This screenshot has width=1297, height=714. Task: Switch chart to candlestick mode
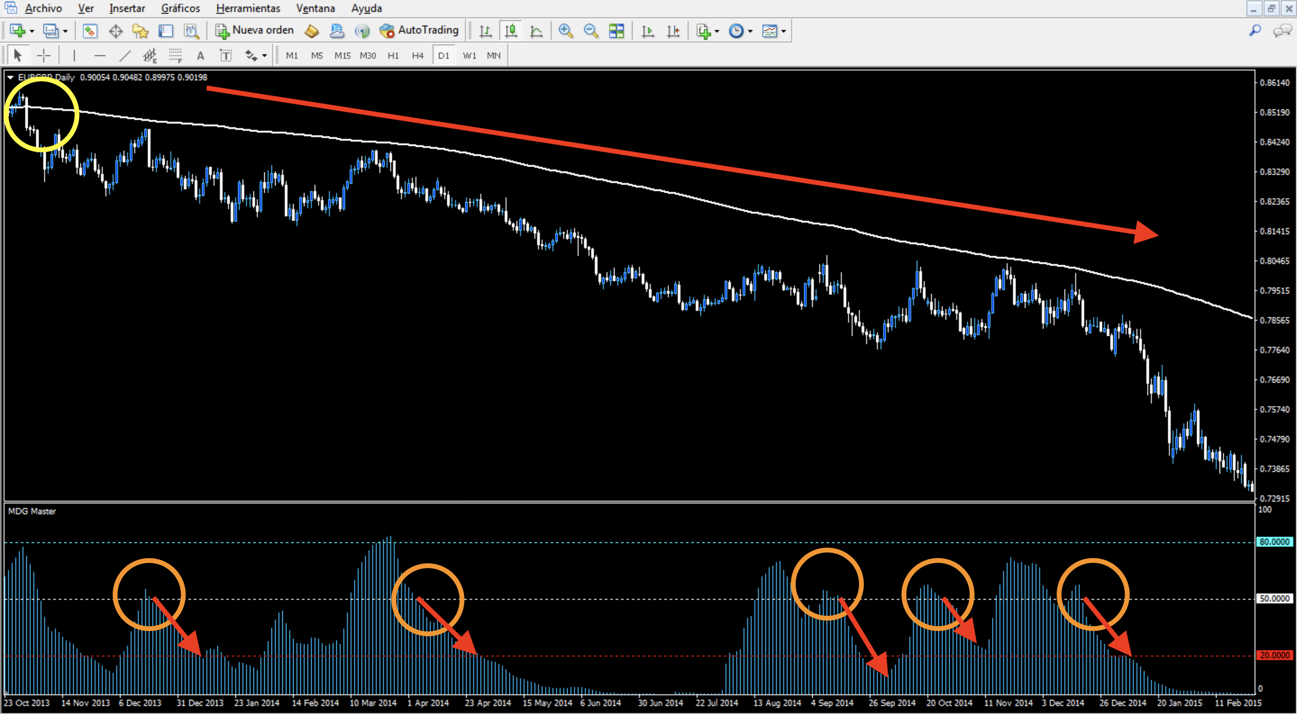click(x=511, y=31)
